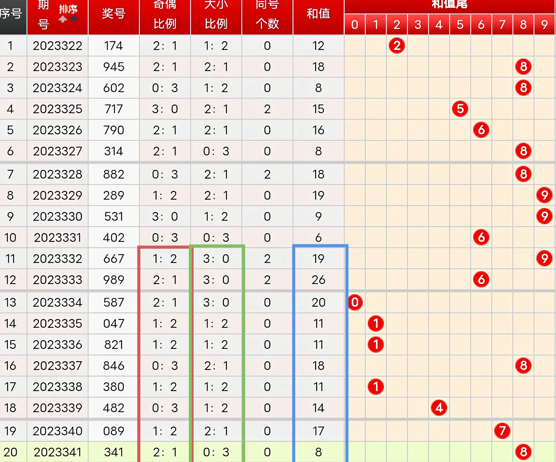The image size is (556, 462).
Task: Select the 奖号 column header
Action: [114, 14]
